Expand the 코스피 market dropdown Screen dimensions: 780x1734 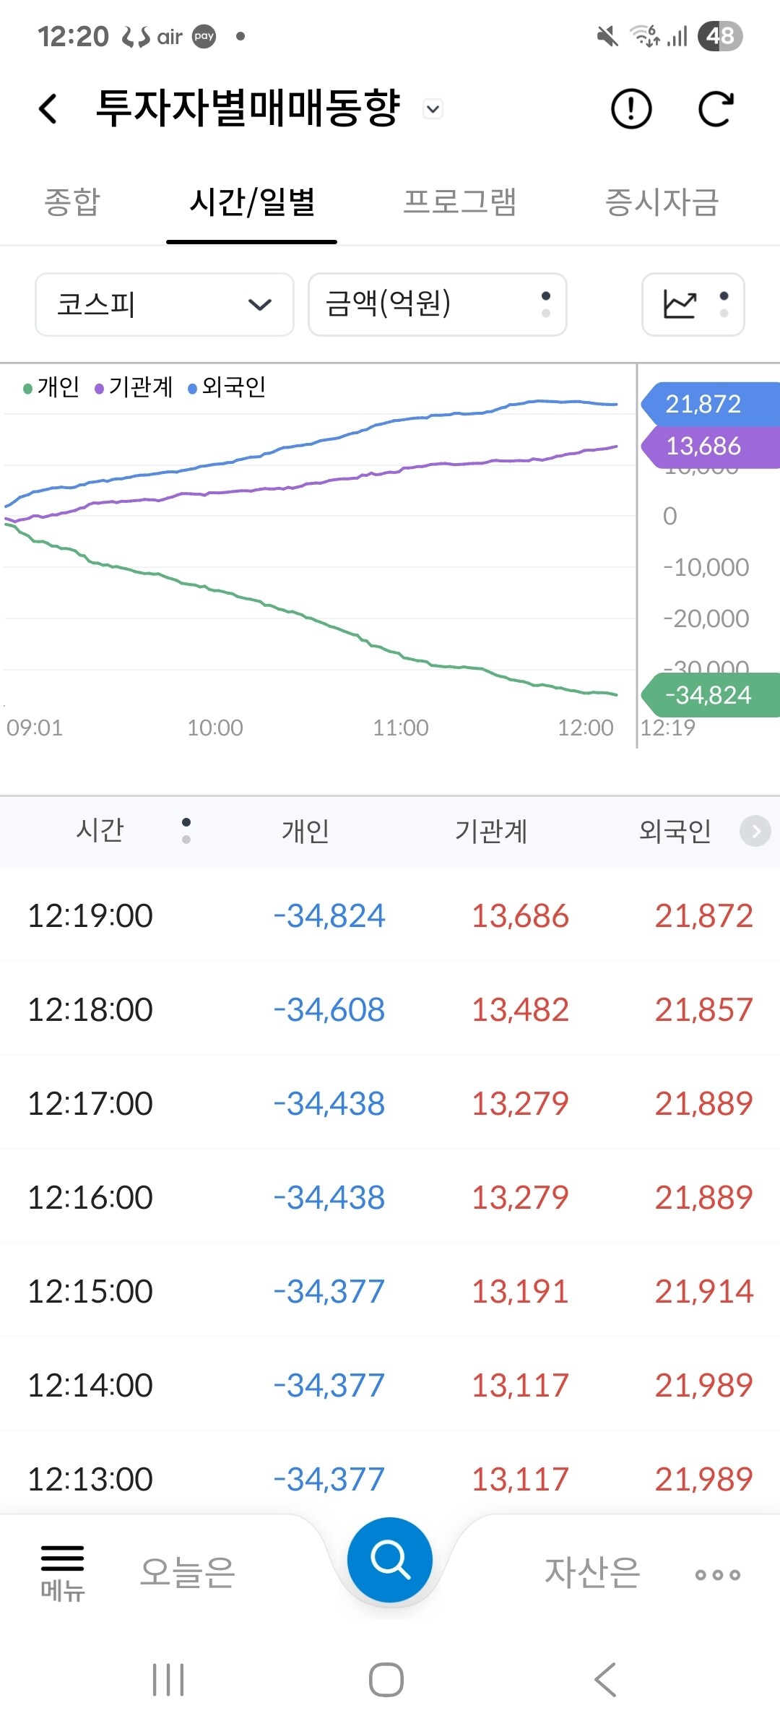click(x=165, y=304)
